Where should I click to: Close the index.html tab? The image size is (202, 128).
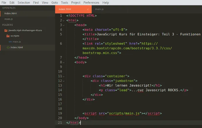[88, 9]
